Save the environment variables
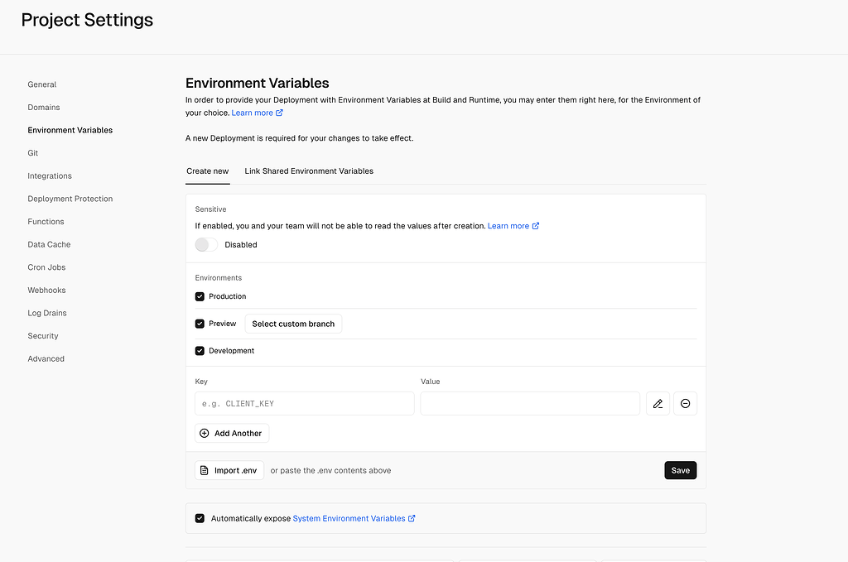The width and height of the screenshot is (848, 562). point(680,469)
